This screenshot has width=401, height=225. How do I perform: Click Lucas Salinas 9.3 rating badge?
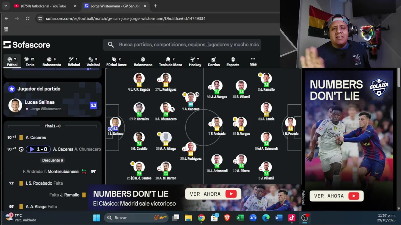[93, 105]
